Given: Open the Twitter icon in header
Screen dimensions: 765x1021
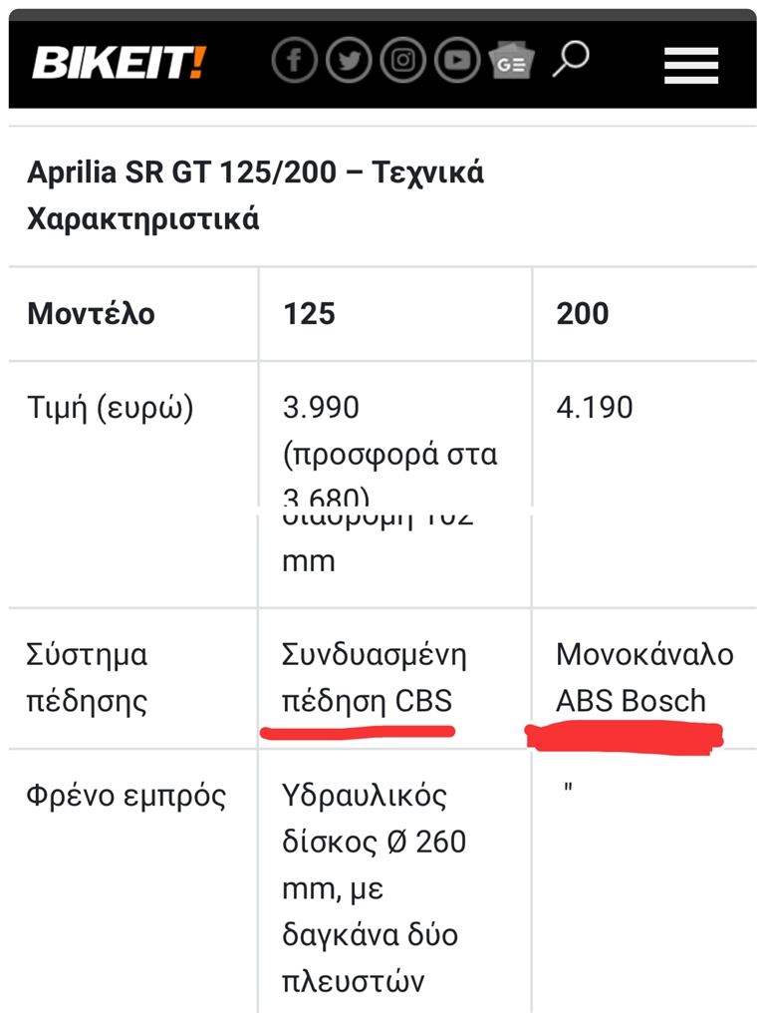Looking at the screenshot, I should coord(349,62).
